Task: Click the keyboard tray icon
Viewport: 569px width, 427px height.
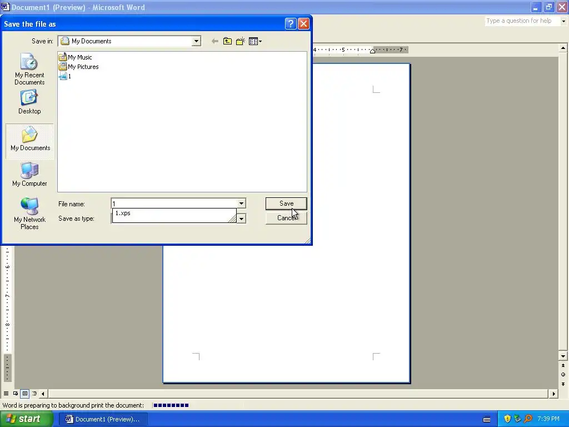Action: tap(487, 419)
